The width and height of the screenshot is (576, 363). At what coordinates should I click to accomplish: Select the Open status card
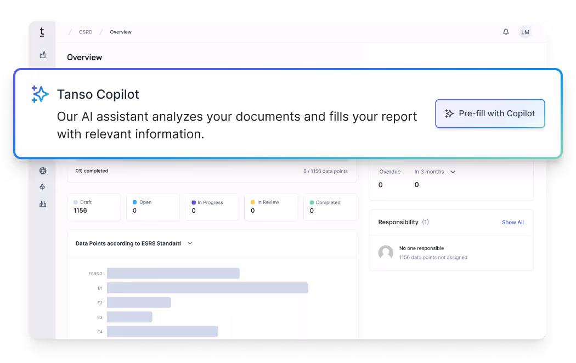pos(153,207)
